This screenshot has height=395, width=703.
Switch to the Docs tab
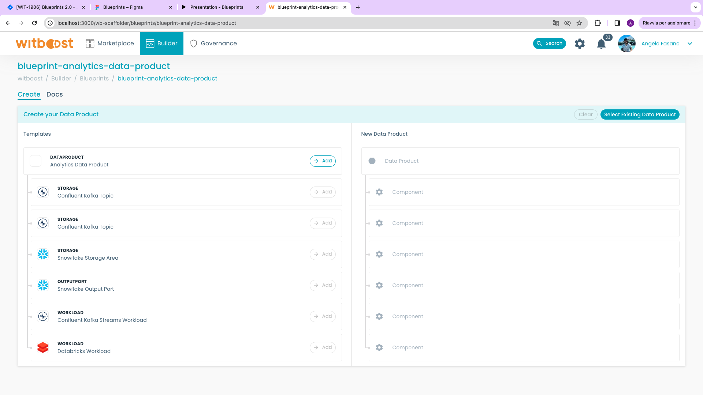click(x=55, y=94)
